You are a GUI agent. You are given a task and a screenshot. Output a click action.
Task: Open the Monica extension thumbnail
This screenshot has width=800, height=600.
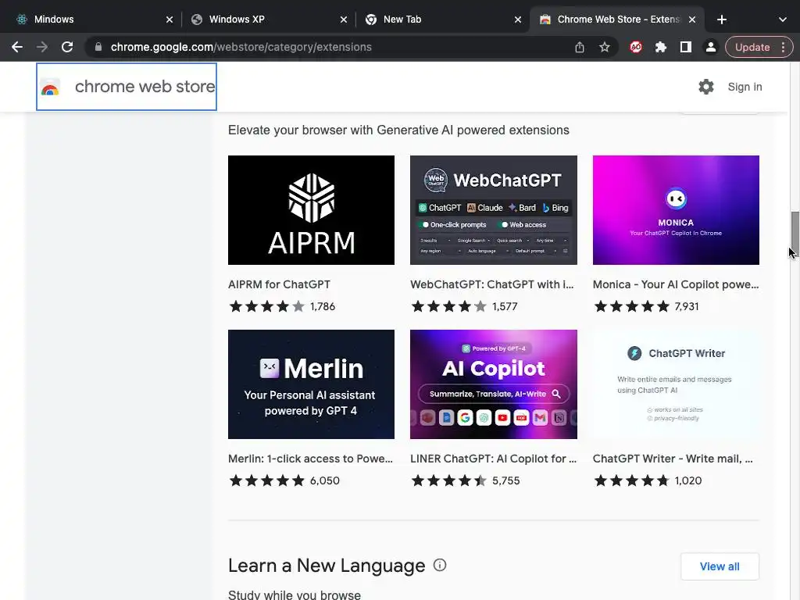pos(676,210)
